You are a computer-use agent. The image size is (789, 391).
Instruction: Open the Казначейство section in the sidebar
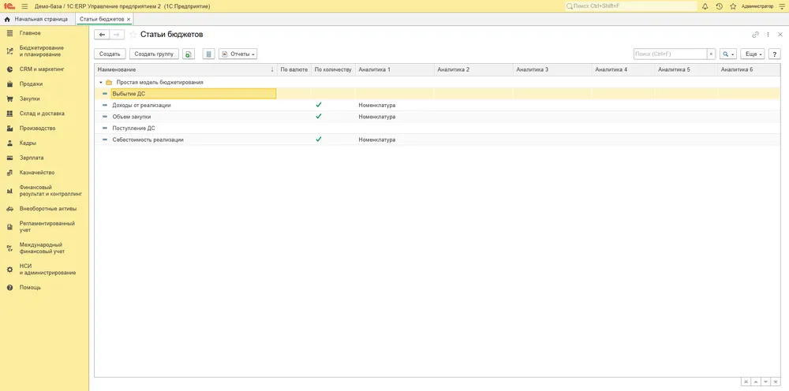pyautogui.click(x=37, y=173)
